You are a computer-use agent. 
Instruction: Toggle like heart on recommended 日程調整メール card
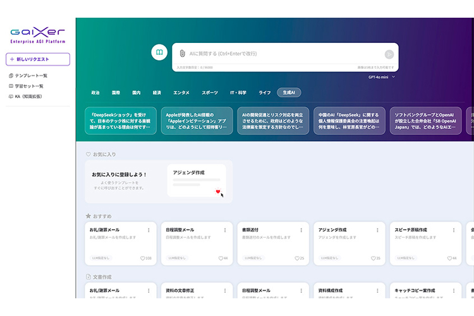pyautogui.click(x=221, y=258)
